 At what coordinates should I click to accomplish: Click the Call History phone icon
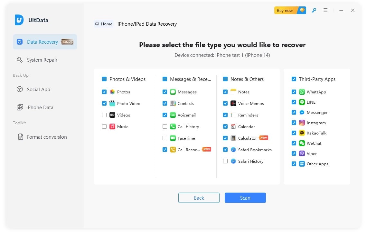point(173,126)
